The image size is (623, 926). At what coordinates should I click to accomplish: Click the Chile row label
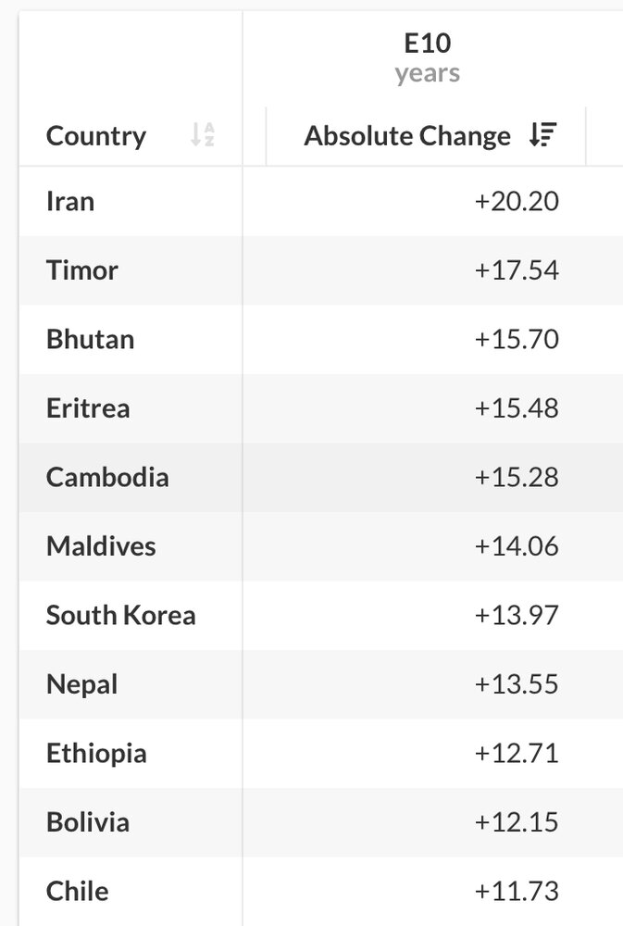tap(78, 892)
